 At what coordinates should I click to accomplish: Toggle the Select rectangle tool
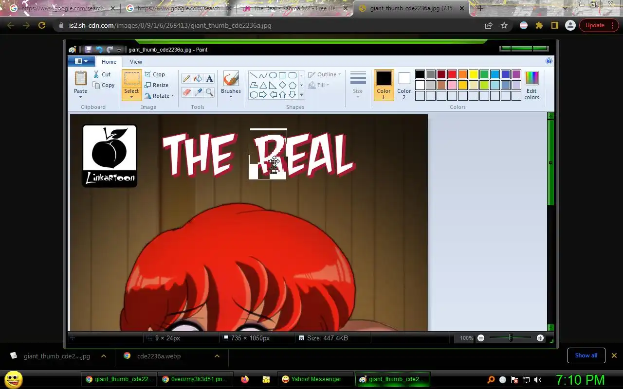pos(131,79)
